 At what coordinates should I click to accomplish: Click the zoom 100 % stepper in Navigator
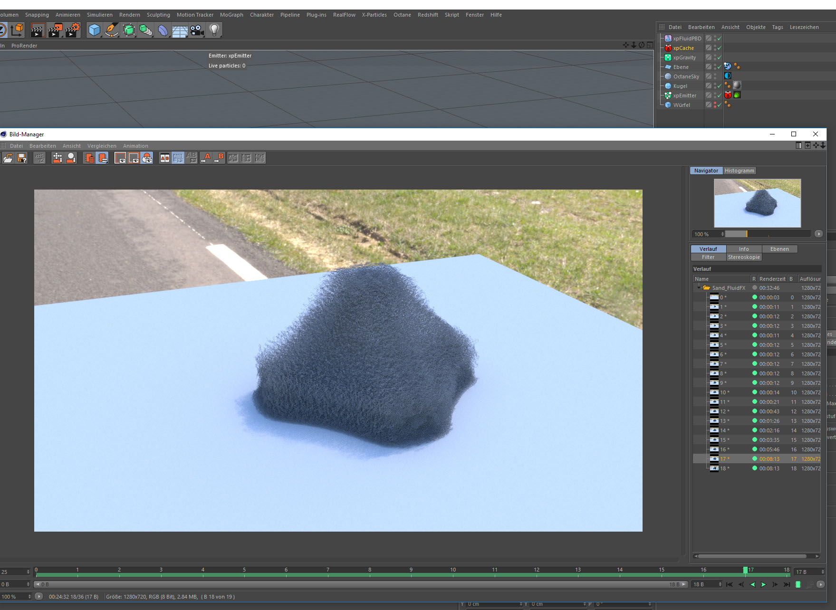[722, 234]
